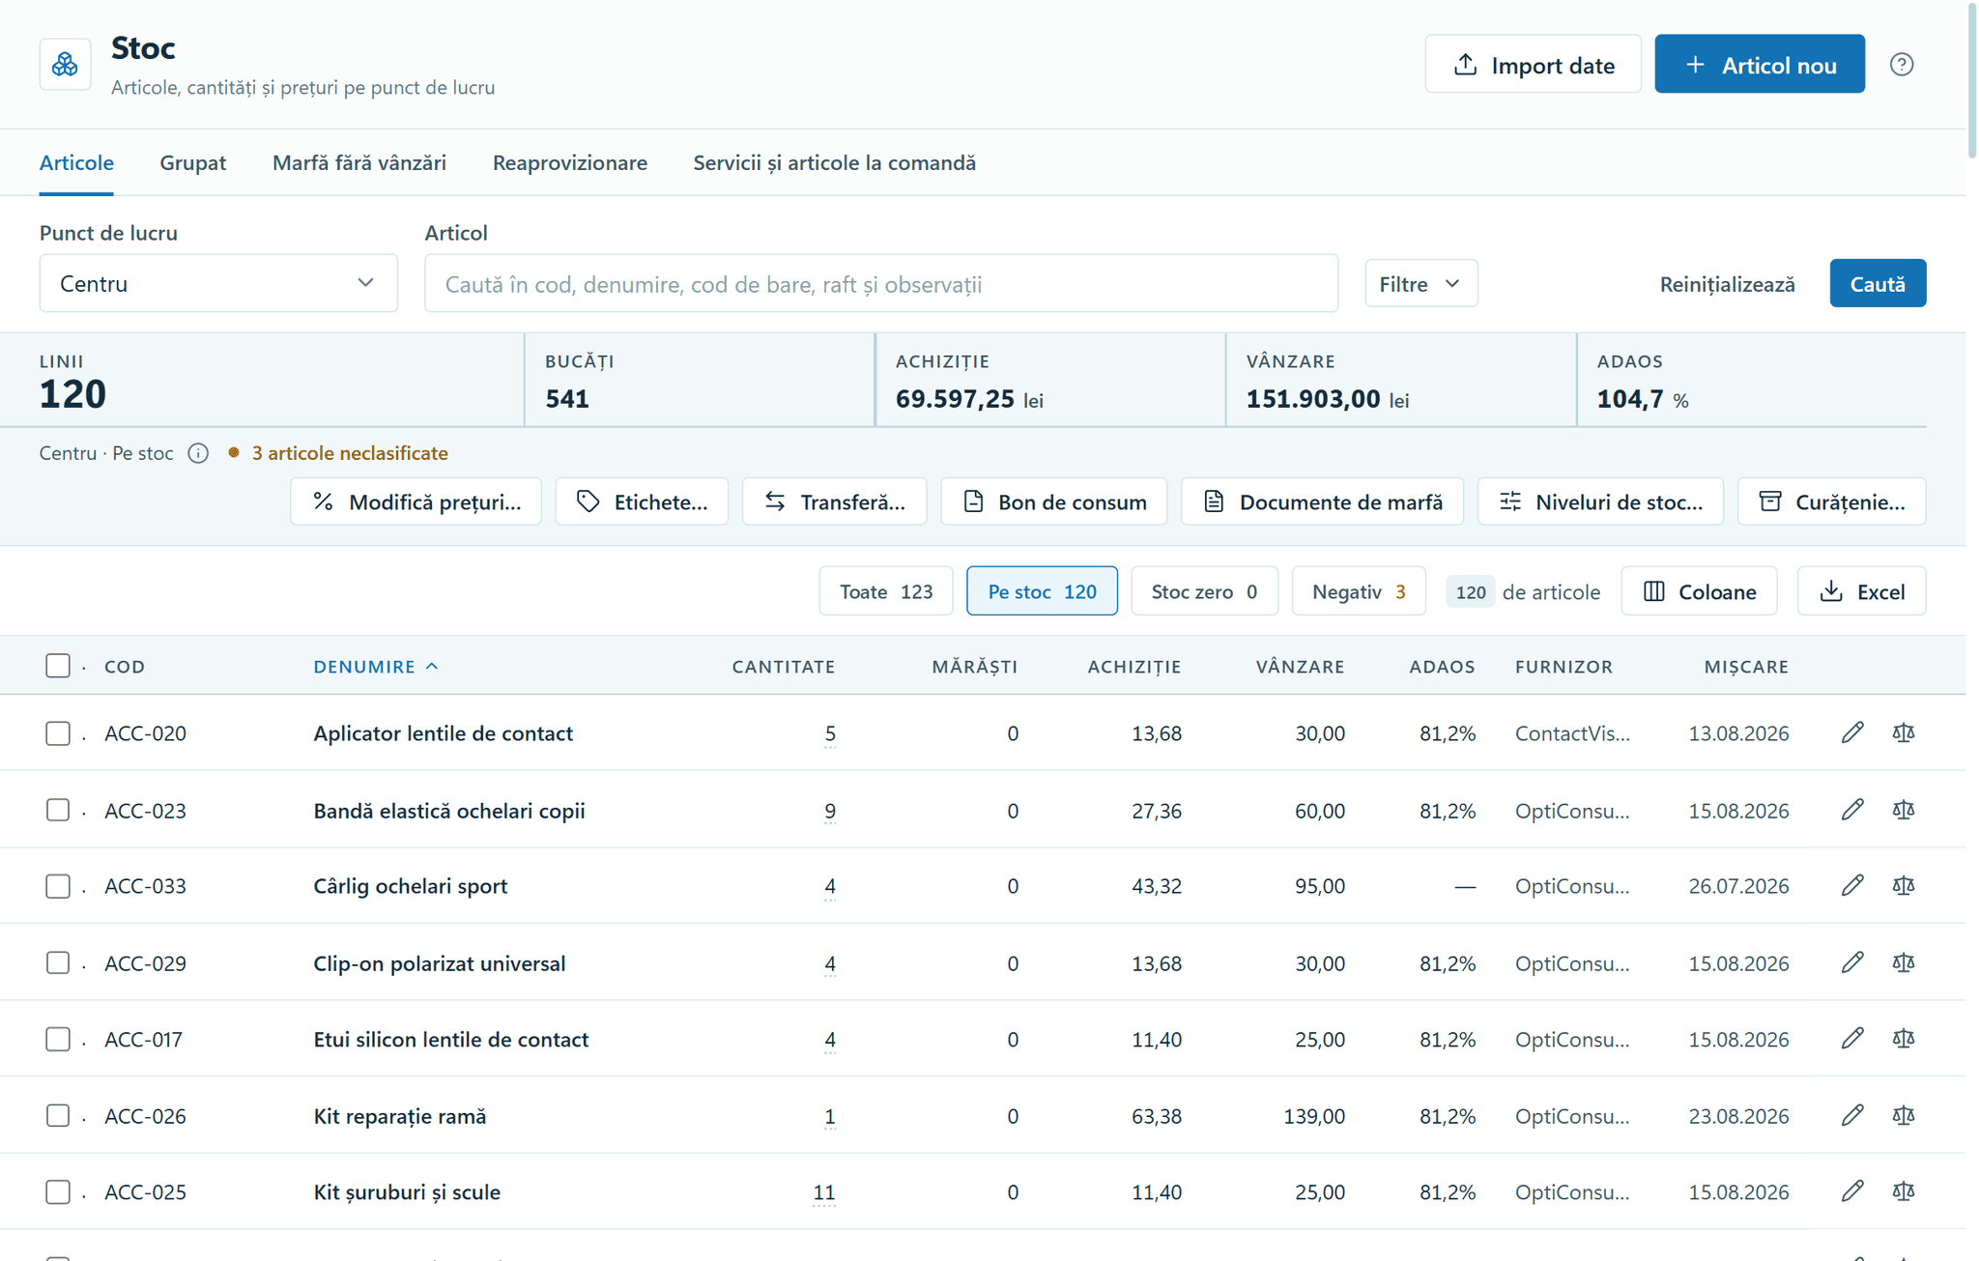Viewport: 1979px width, 1261px height.
Task: Open Servicii și articole la comandă tab
Action: coord(834,162)
